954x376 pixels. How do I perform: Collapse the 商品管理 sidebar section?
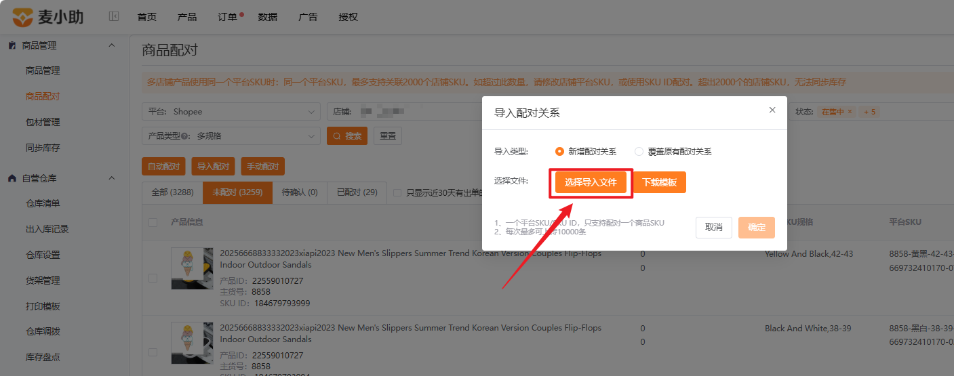click(112, 45)
